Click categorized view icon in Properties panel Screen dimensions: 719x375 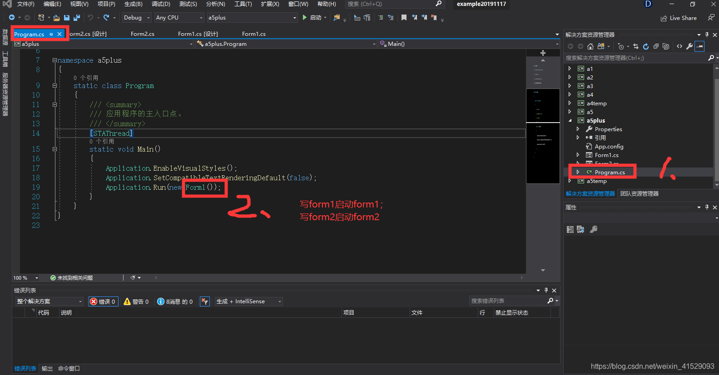click(570, 230)
